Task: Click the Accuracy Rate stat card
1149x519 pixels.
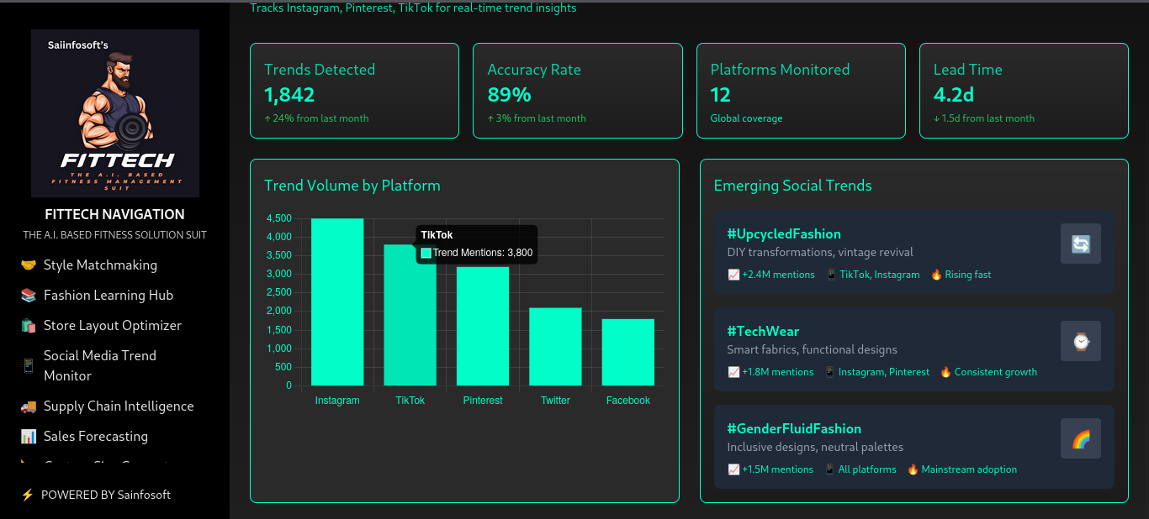Action: pos(577,91)
